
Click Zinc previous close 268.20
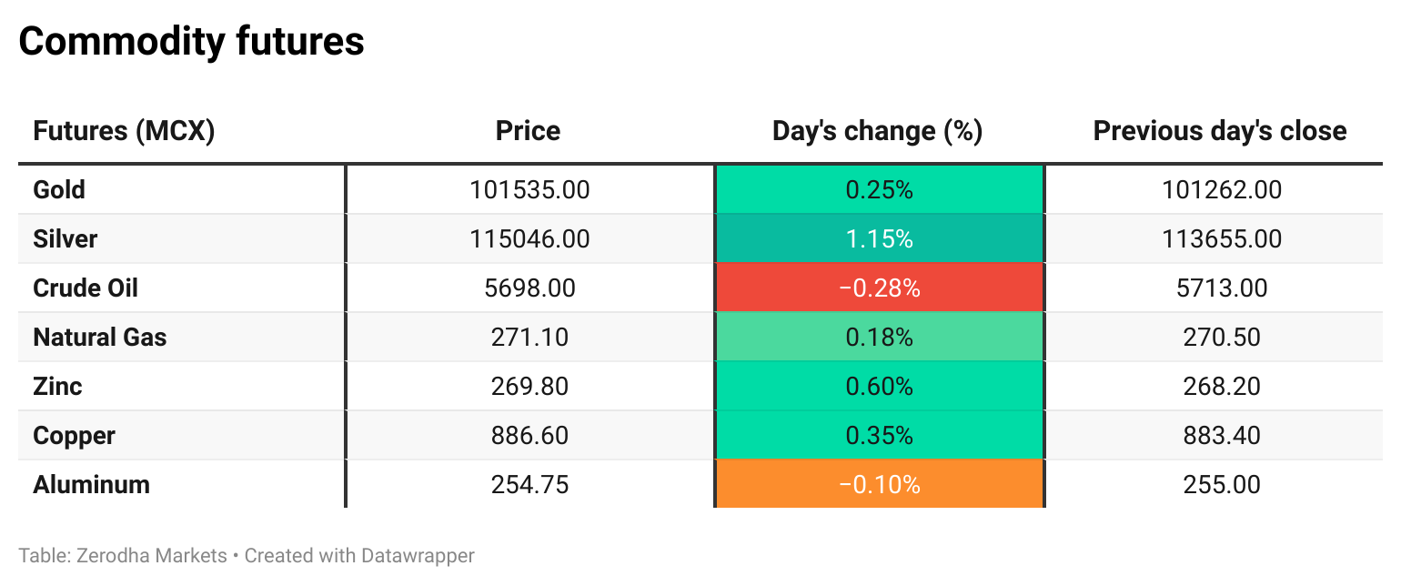point(1222,387)
